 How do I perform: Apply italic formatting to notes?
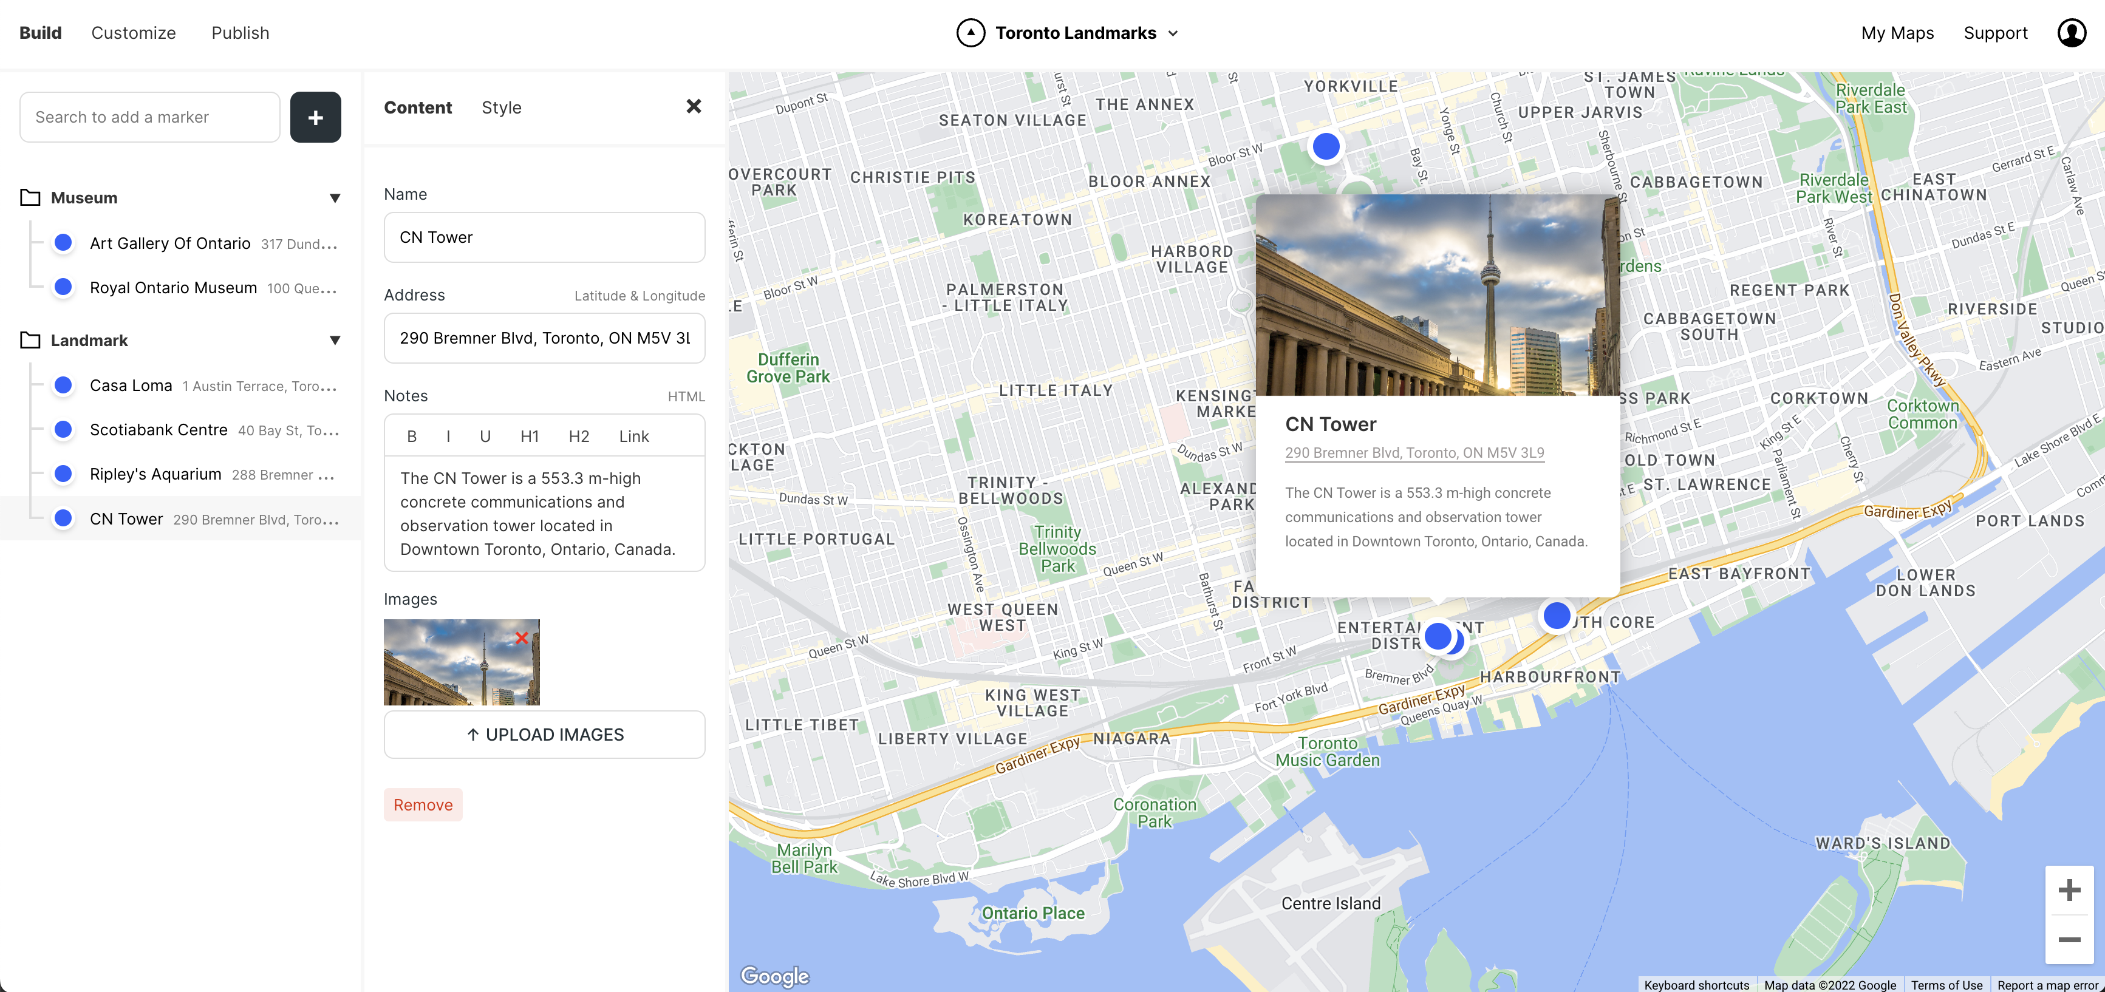point(448,437)
